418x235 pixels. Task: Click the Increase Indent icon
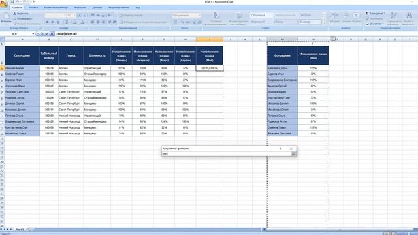(x=114, y=22)
